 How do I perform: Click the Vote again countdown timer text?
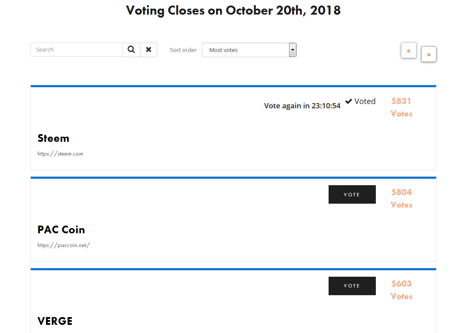pos(302,106)
